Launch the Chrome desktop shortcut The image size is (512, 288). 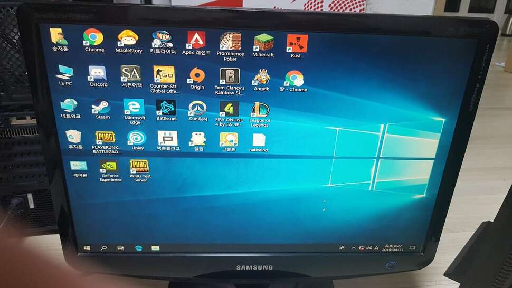[94, 40]
